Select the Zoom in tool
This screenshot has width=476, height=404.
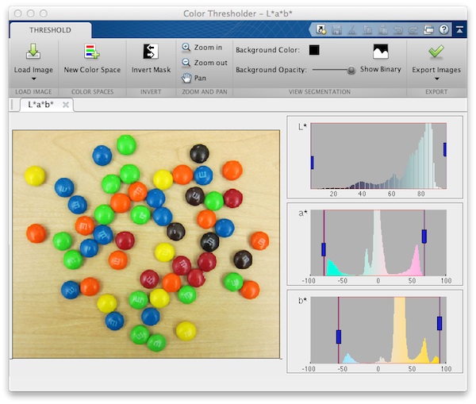tap(202, 48)
